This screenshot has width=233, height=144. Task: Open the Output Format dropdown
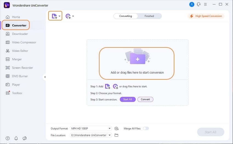coord(91,128)
